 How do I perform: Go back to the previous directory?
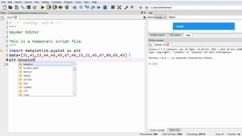(x=141, y=8)
